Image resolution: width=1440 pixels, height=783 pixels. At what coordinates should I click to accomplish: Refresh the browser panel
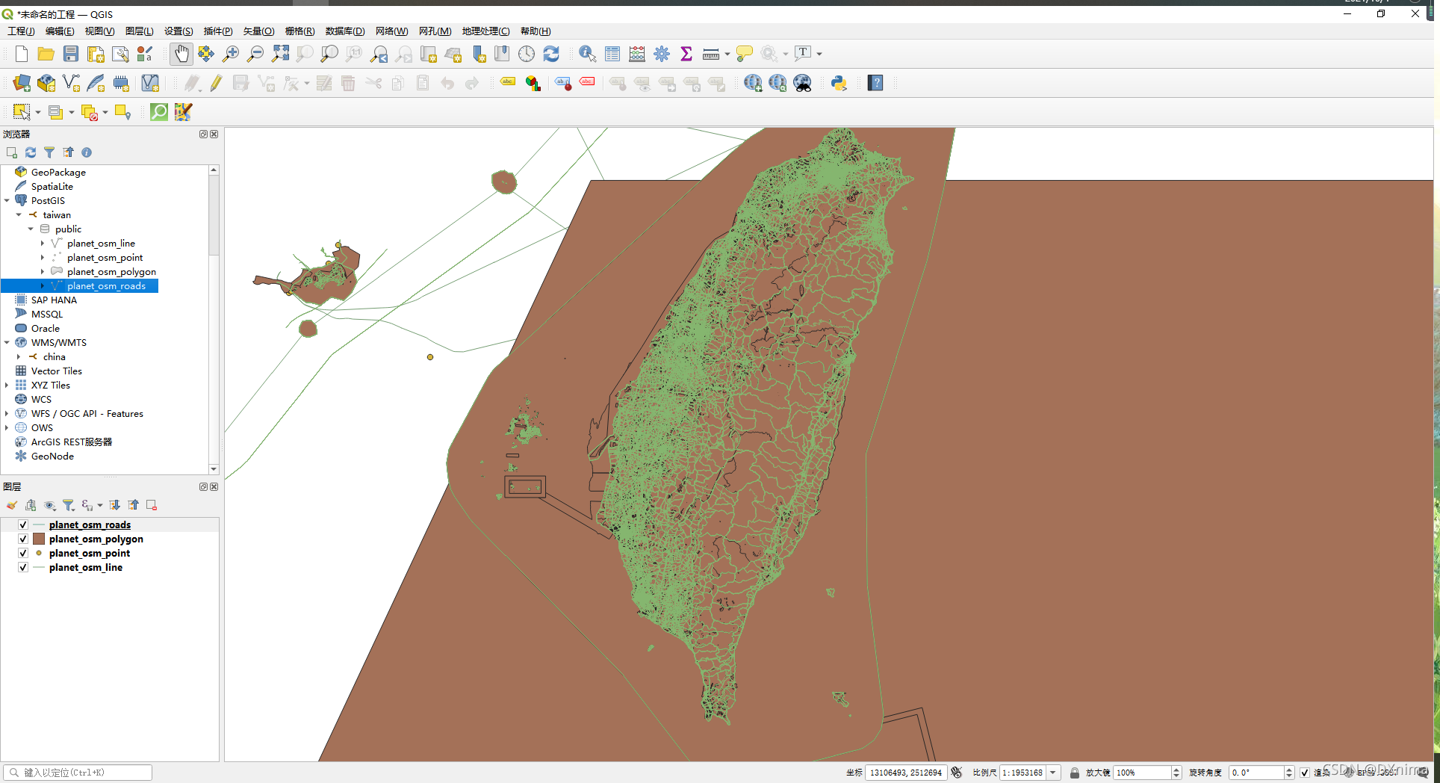pyautogui.click(x=31, y=152)
